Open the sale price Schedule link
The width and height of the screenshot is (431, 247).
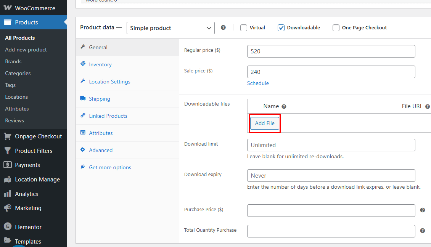(258, 83)
